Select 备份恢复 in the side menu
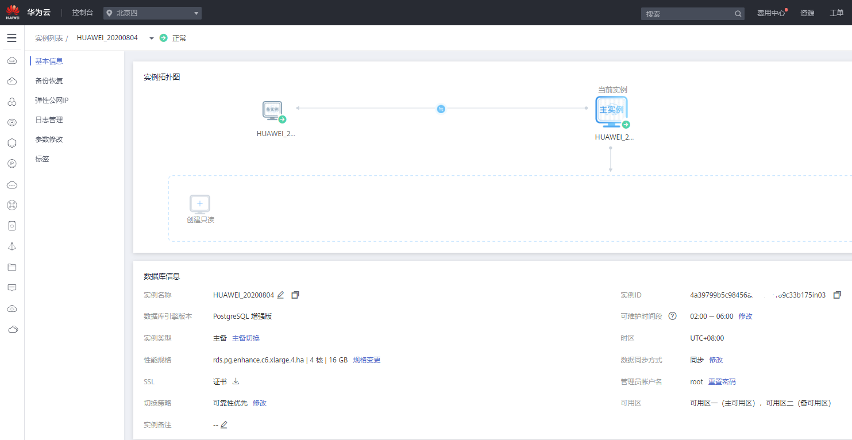The image size is (852, 440). pyautogui.click(x=49, y=80)
